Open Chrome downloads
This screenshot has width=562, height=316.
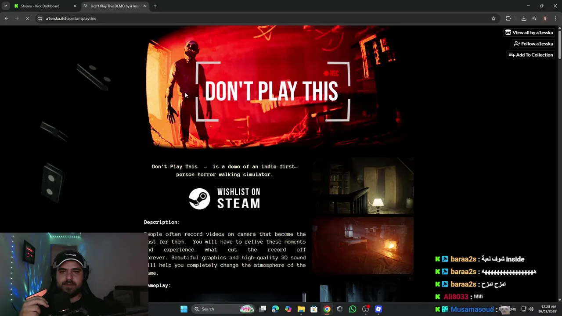click(524, 18)
